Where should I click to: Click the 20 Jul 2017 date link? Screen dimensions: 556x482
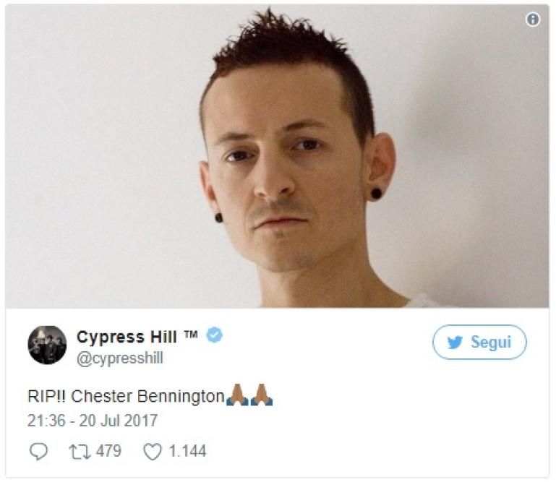tap(118, 421)
